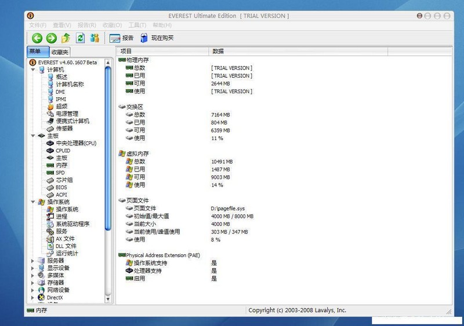464x326 pixels.
Task: Expand the 存储器 tree node
Action: (32, 283)
